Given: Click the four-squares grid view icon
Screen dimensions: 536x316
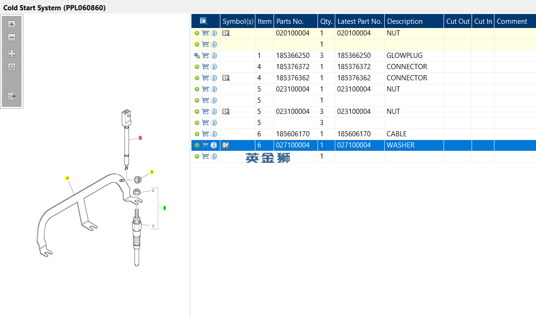Looking at the screenshot, I should point(12,54).
